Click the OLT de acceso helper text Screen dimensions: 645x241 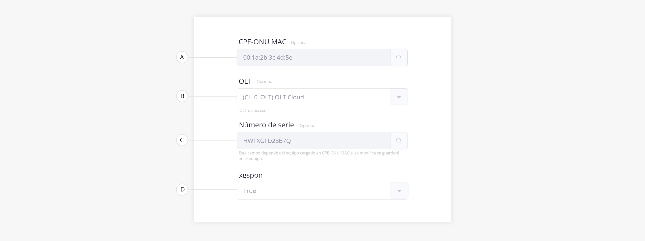[x=253, y=110]
